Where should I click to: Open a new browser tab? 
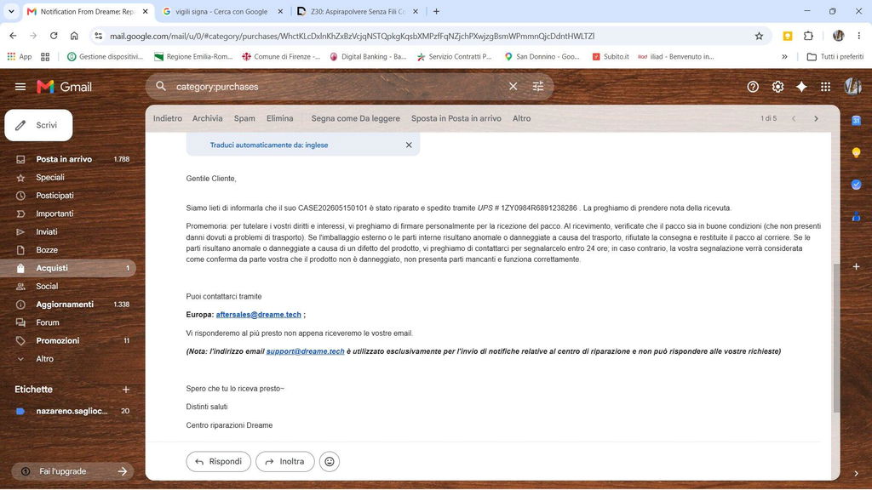pos(436,11)
